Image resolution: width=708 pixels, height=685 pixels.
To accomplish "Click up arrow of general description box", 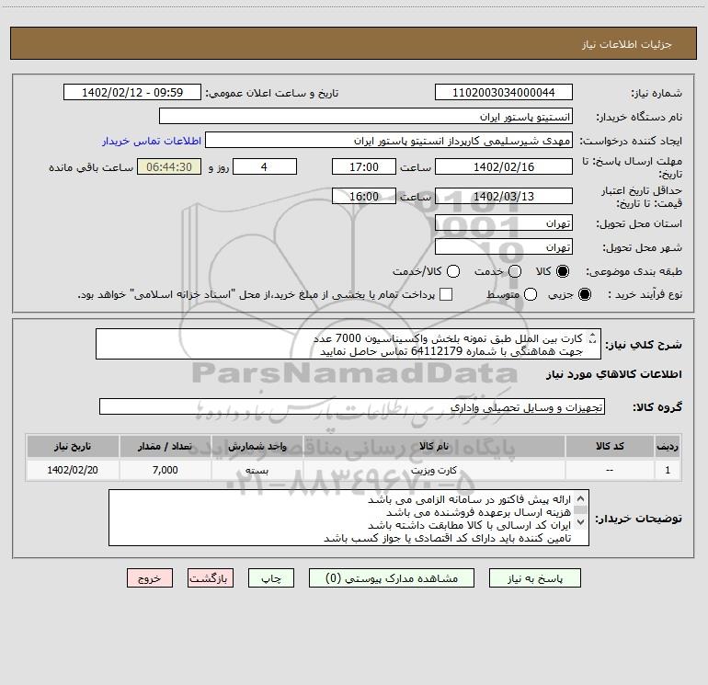I will [592, 335].
